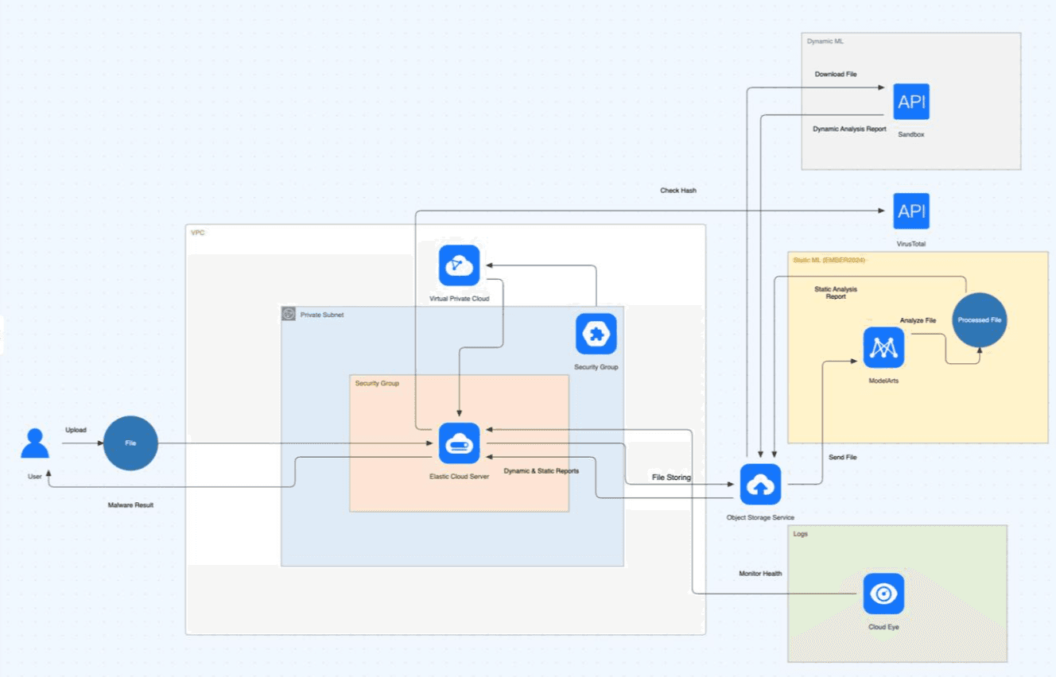Click the Cloud Eye caption text
The height and width of the screenshot is (677, 1056).
click(x=883, y=627)
